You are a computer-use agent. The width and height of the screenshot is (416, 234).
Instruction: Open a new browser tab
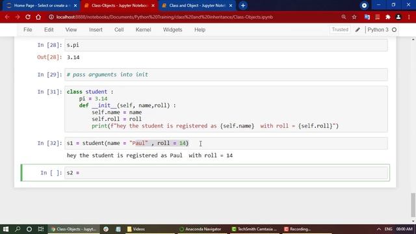243,5
